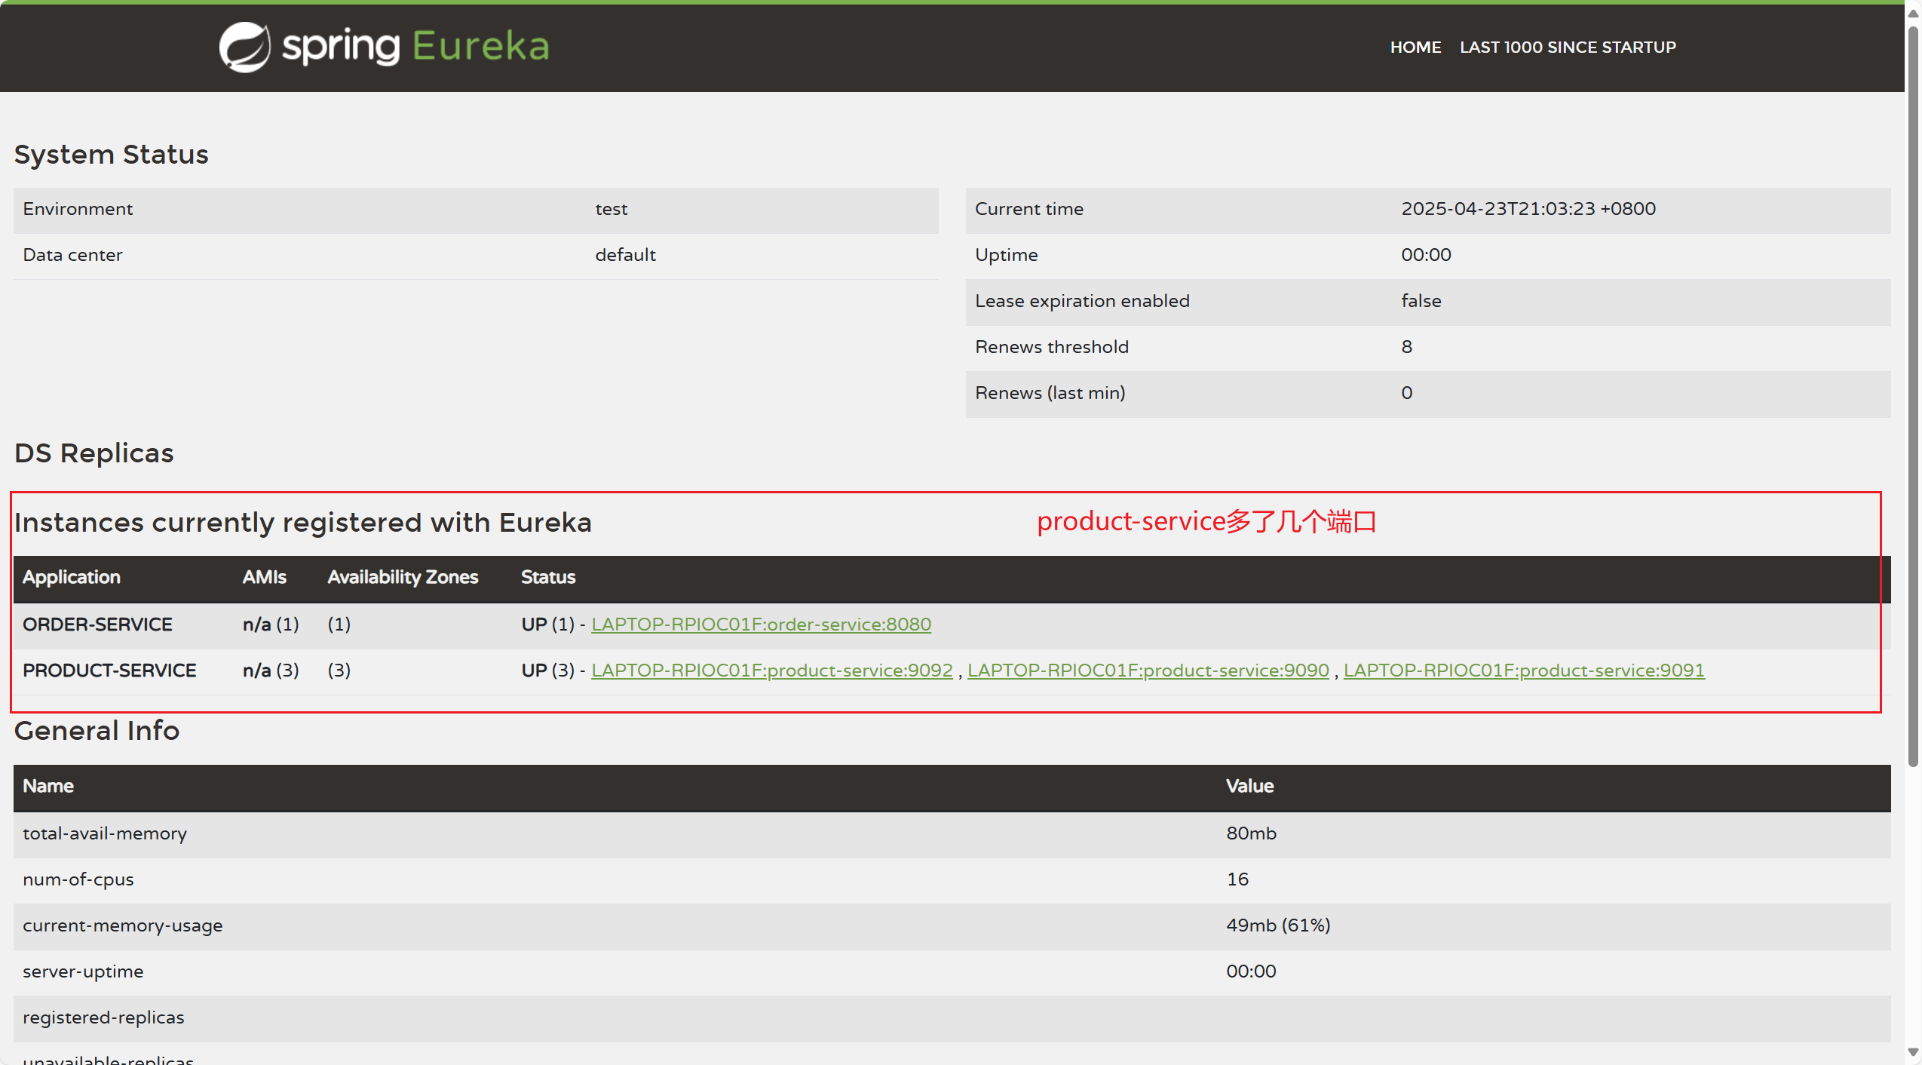Image resolution: width=1922 pixels, height=1065 pixels.
Task: Click the current-memory-usage row value
Action: [1277, 925]
